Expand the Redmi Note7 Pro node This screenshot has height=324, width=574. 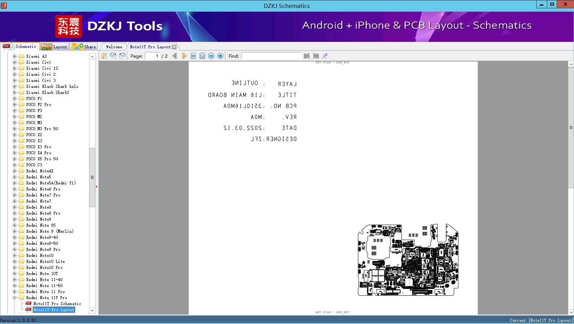pos(14,195)
